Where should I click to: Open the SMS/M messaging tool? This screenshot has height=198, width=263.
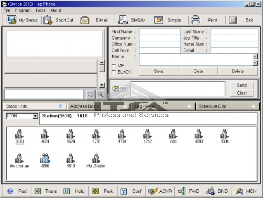[x=121, y=20]
